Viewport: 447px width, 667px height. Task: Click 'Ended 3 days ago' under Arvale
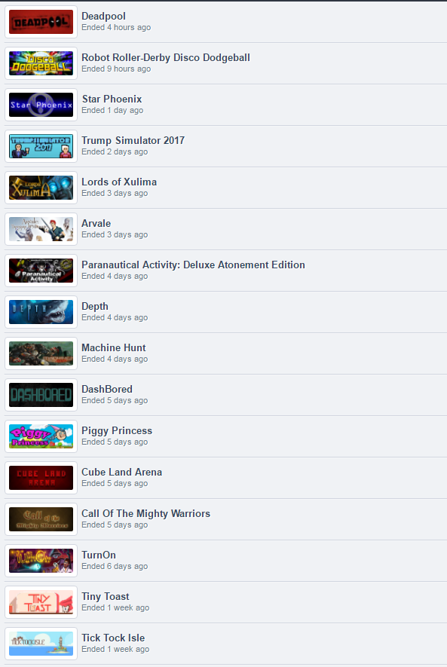click(115, 234)
